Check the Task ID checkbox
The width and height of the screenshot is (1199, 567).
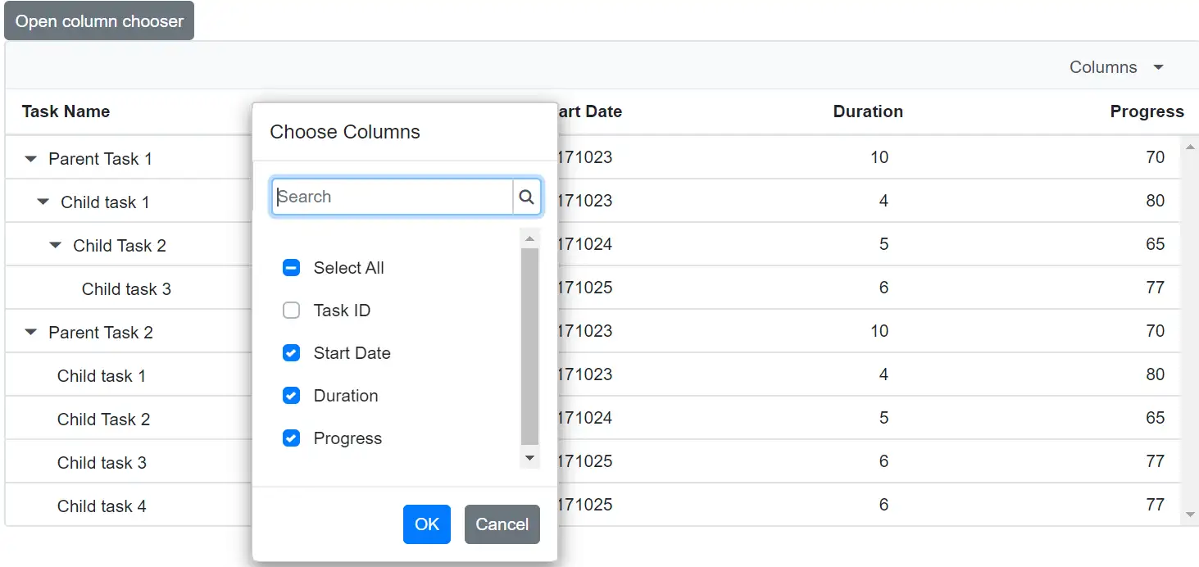pyautogui.click(x=291, y=310)
